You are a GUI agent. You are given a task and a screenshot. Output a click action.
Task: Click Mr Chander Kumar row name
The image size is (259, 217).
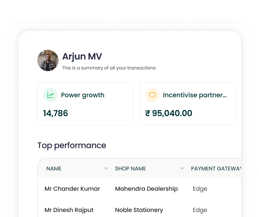72,189
